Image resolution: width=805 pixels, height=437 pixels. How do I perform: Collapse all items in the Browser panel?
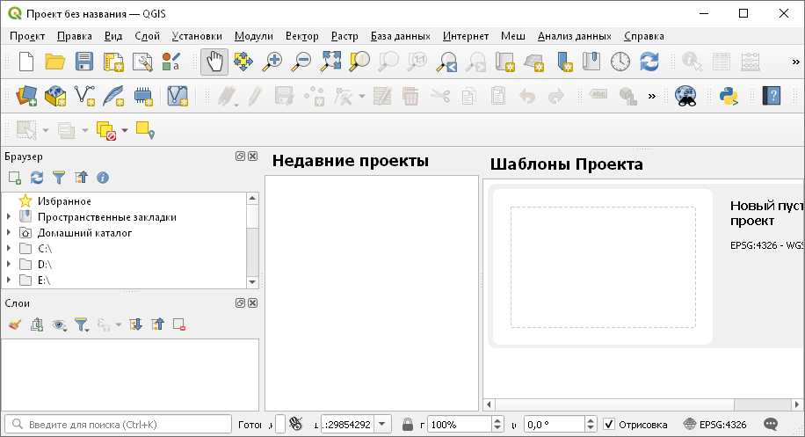click(81, 178)
